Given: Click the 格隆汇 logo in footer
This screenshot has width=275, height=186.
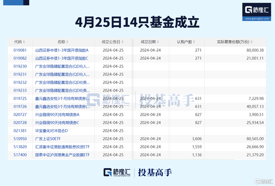Looking at the screenshot, I should click(x=117, y=173).
